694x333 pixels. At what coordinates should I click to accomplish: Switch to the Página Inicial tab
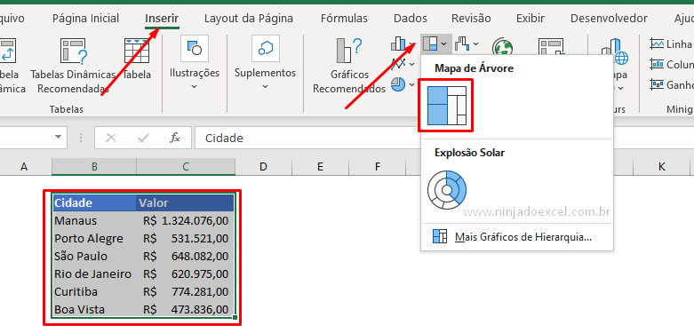pos(85,19)
